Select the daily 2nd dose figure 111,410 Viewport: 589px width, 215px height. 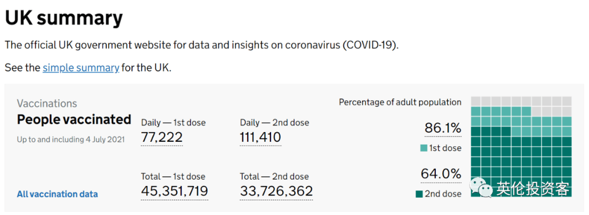click(x=260, y=138)
